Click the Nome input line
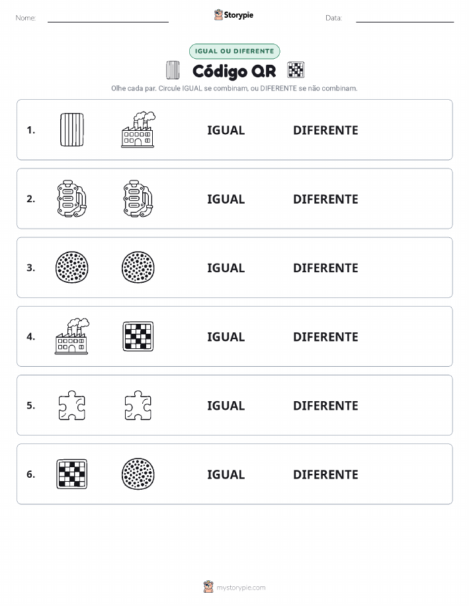This screenshot has height=606, width=469. (108, 18)
